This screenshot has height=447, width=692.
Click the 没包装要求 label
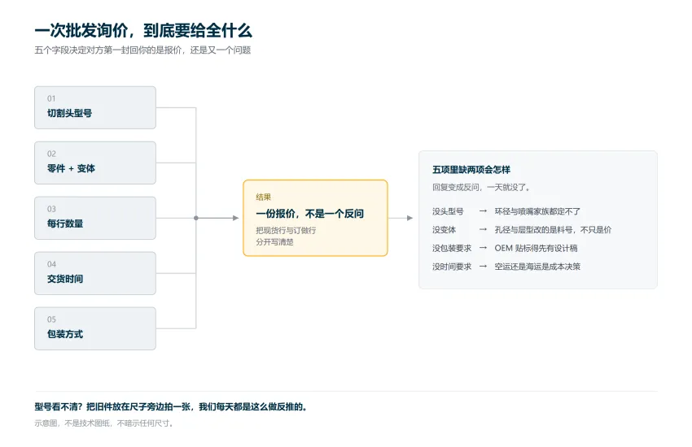click(x=452, y=248)
